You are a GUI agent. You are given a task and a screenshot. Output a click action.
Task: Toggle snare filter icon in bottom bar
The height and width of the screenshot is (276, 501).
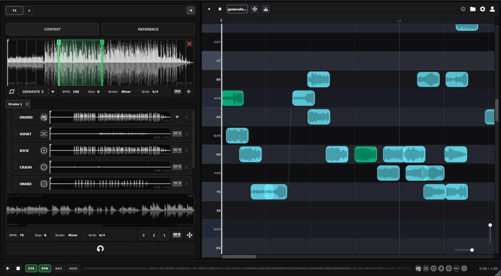tap(449, 268)
